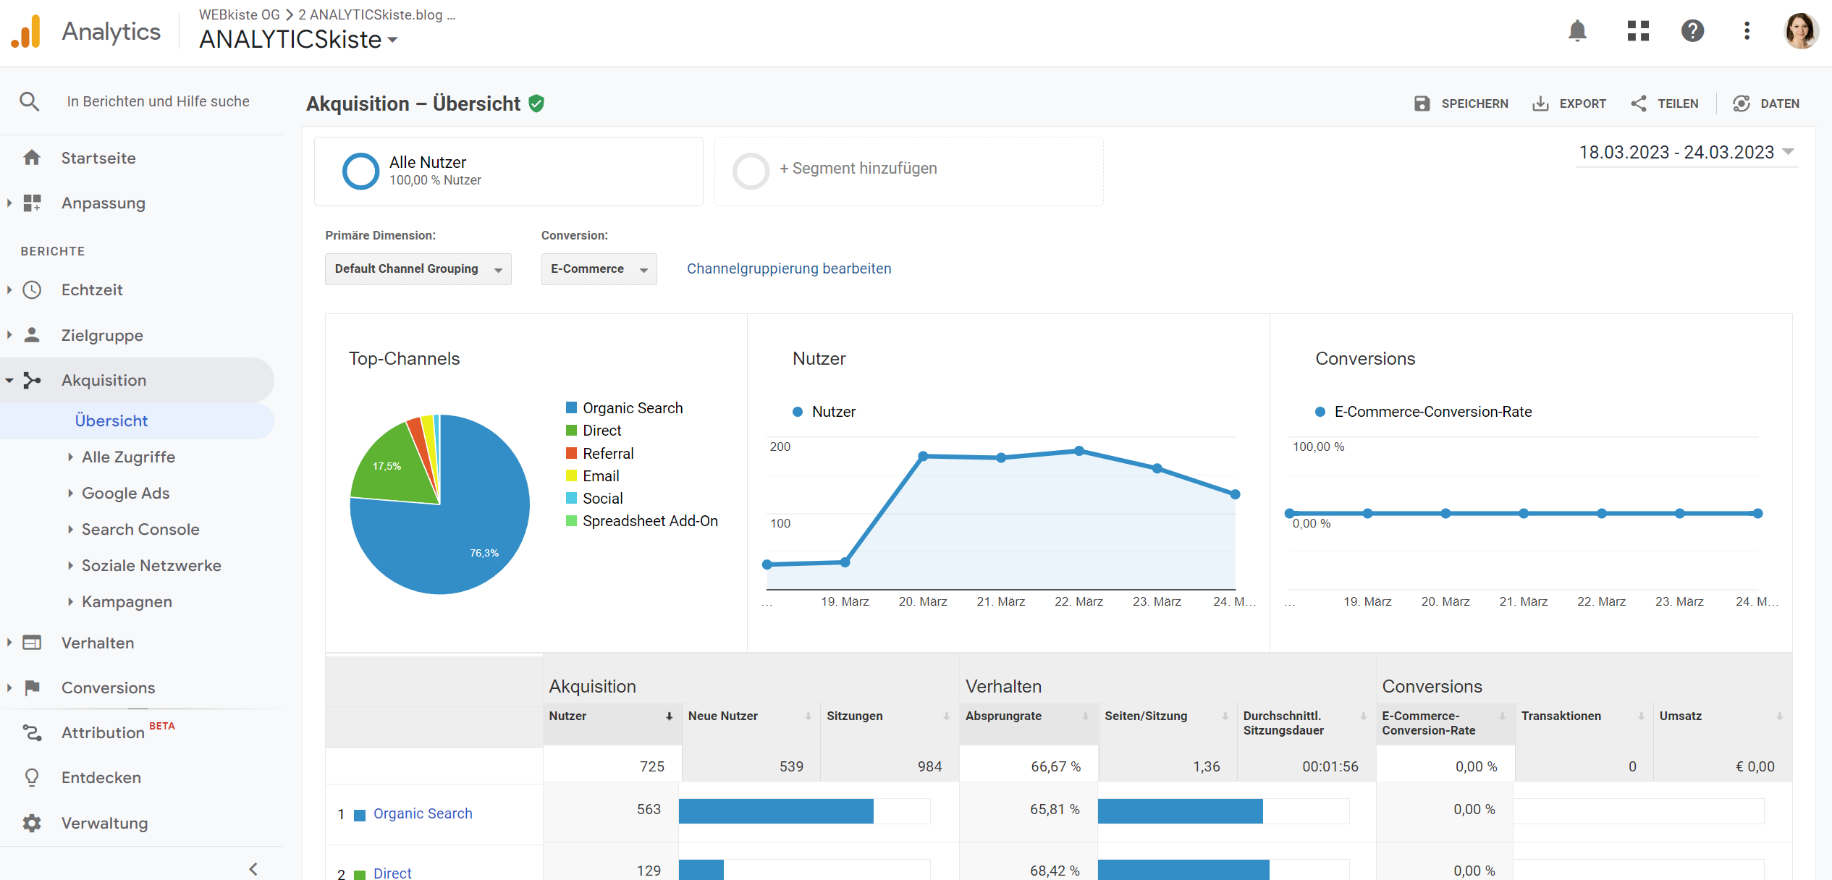Click the Export download icon
The width and height of the screenshot is (1832, 880).
point(1540,103)
